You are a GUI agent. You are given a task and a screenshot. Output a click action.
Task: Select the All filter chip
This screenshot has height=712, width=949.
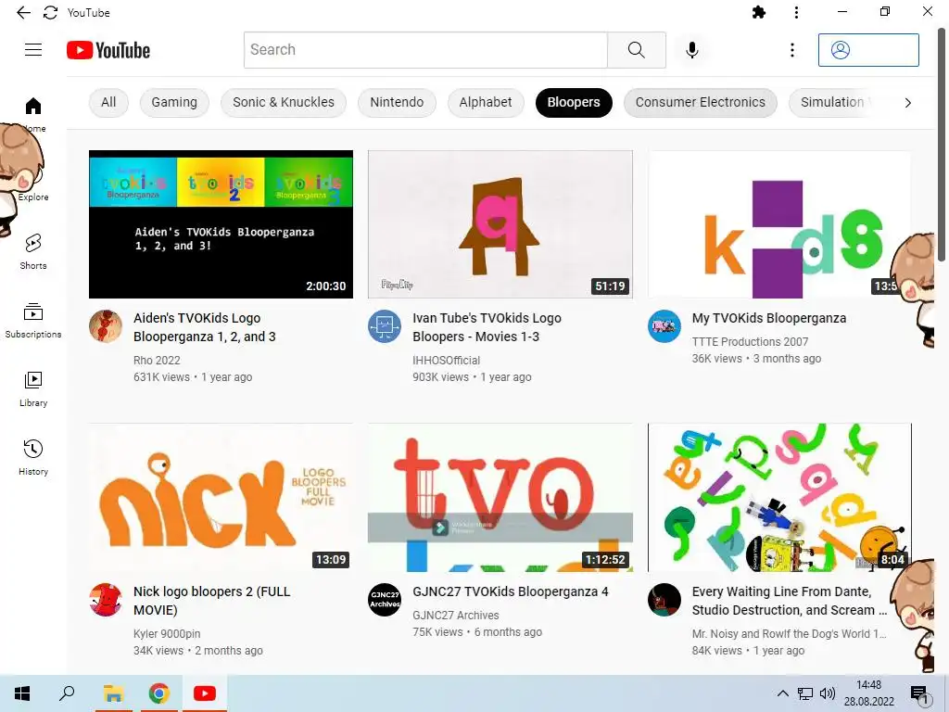[108, 102]
